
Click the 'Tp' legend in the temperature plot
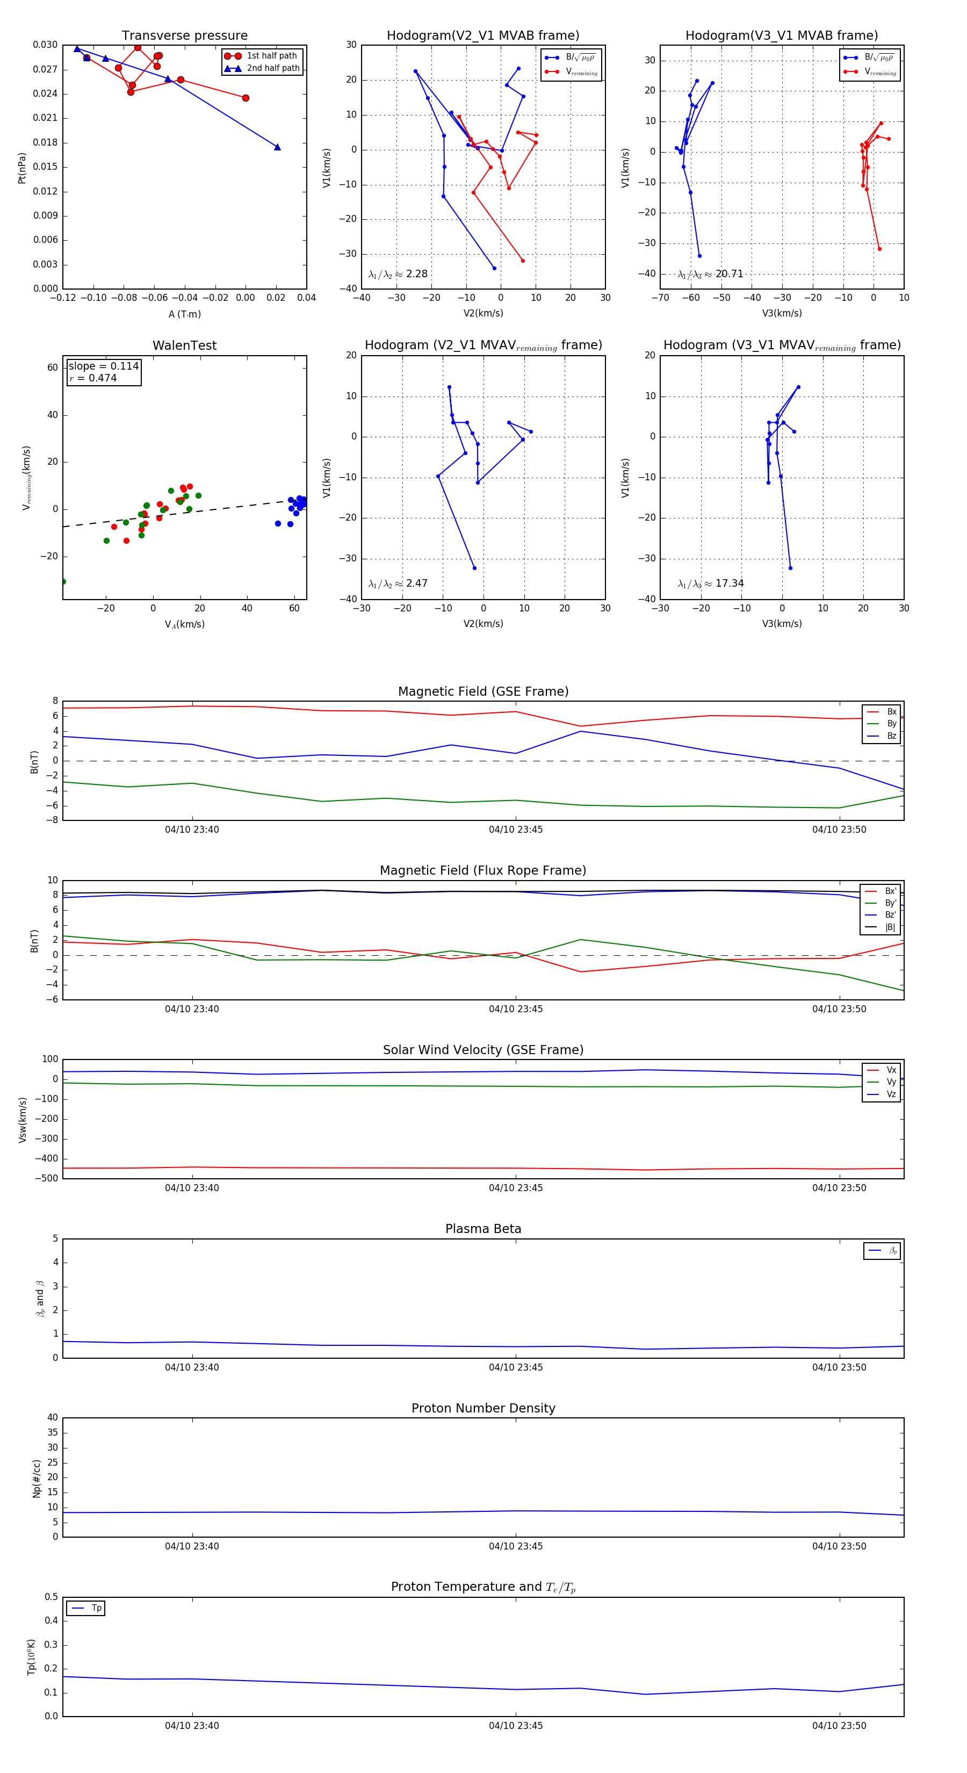86,1608
